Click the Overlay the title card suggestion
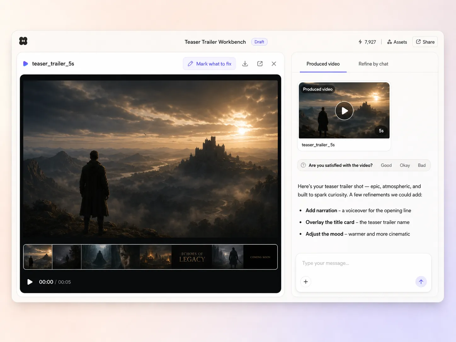Screen dimensions: 456x342 357,222
